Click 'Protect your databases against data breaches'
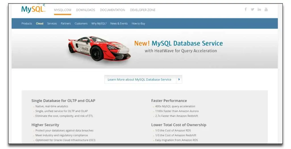The image size is (291, 149). tap(65, 131)
